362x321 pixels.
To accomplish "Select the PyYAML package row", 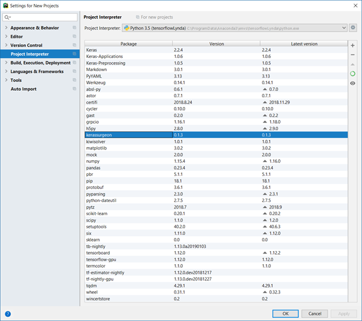I will [x=216, y=77].
